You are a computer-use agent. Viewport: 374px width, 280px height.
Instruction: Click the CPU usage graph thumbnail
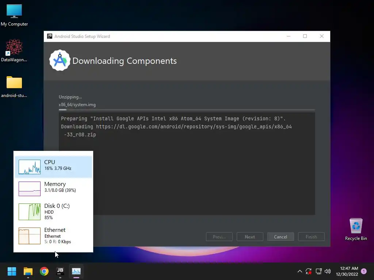(x=30, y=167)
